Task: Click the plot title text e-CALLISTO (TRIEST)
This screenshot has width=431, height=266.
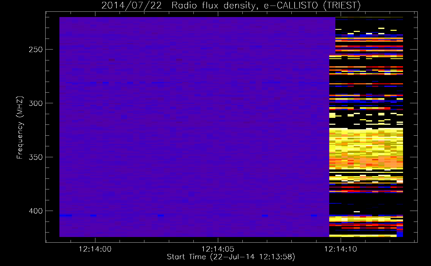Action: 312,5
